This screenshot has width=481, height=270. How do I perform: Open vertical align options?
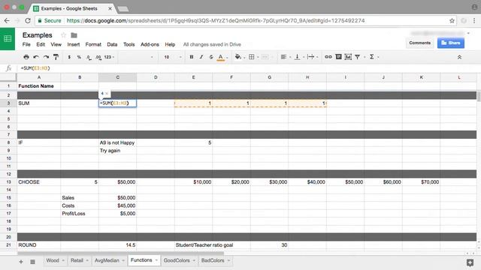(298, 57)
